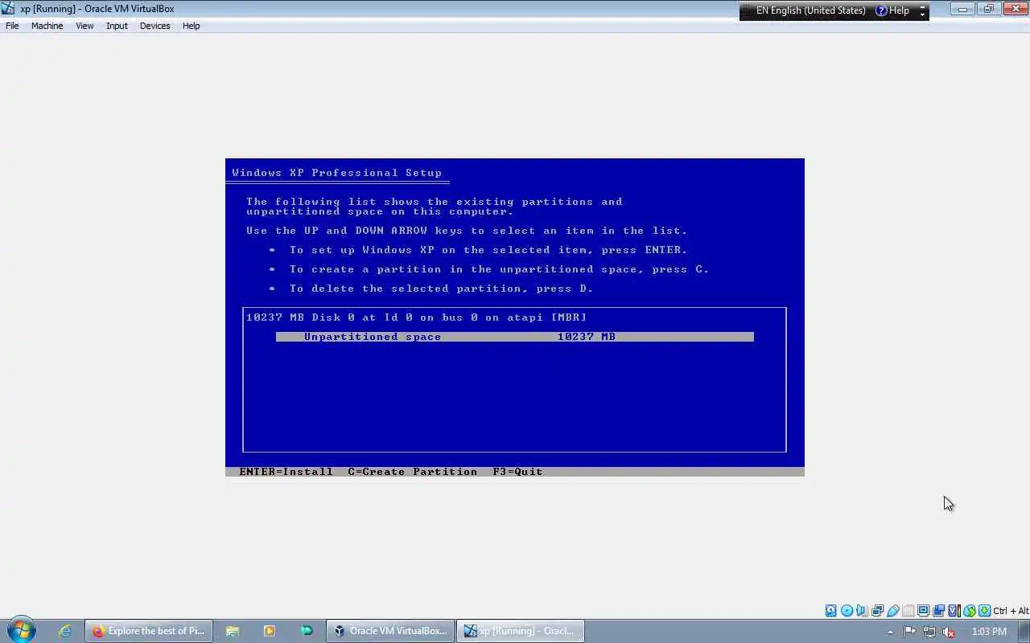Click the network adapter indicator icon
This screenshot has width=1030, height=643.
[x=877, y=611]
